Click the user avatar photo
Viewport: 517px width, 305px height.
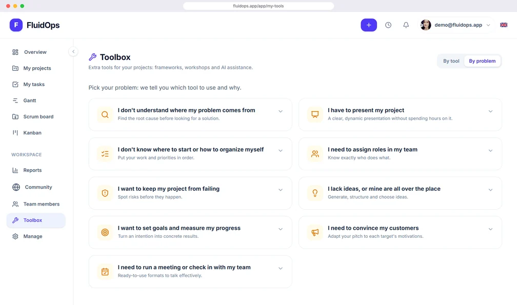coord(426,25)
